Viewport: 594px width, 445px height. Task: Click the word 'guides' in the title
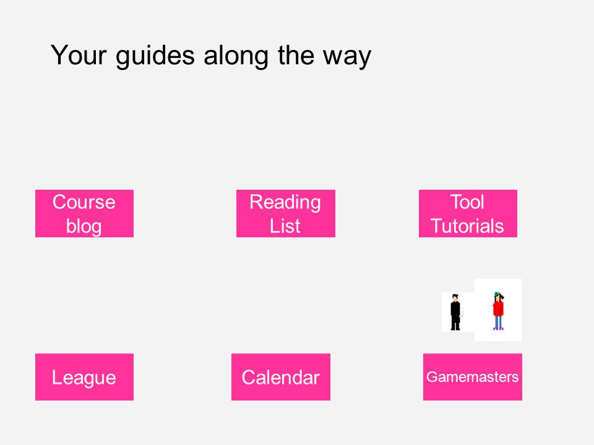pyautogui.click(x=155, y=56)
